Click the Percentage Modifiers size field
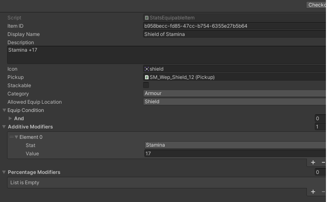Screen dimensions: 333x202 point(320,172)
